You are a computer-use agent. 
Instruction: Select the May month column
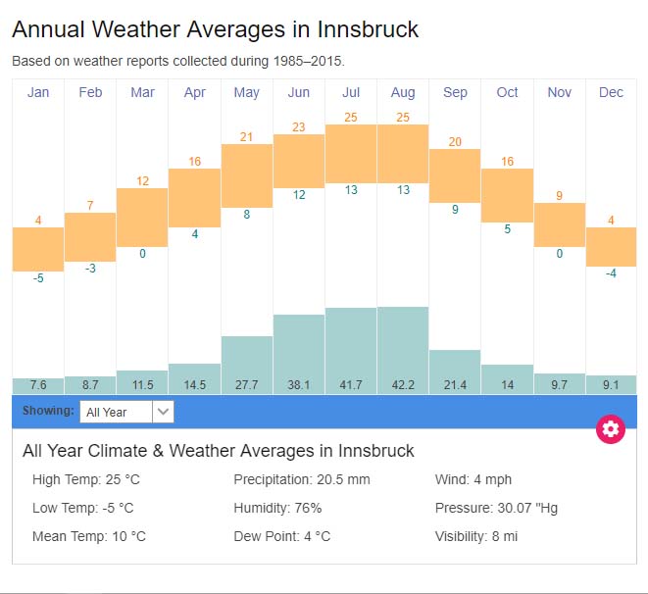point(247,92)
